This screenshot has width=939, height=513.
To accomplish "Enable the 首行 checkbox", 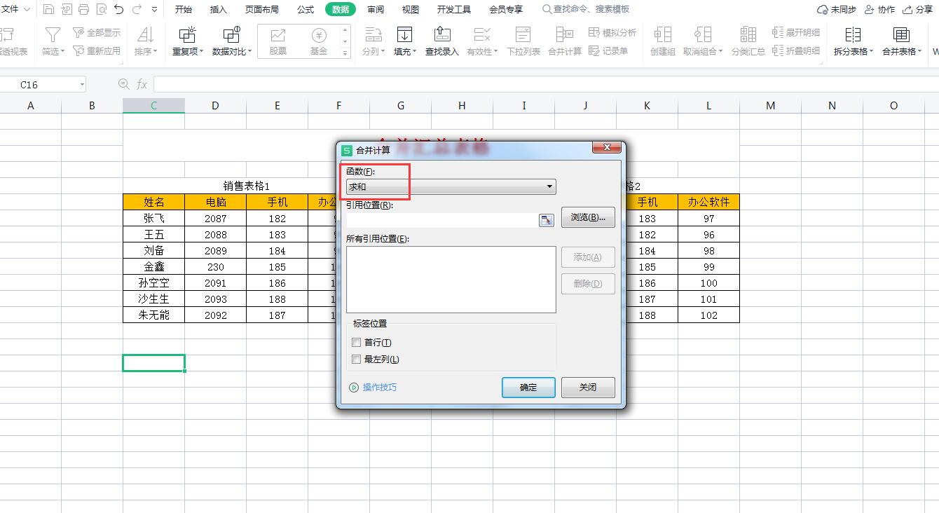I will [357, 343].
